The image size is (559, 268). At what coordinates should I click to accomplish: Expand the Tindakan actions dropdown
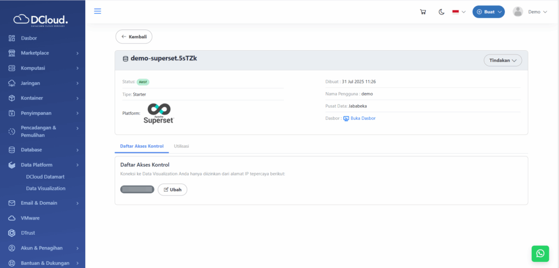pos(502,60)
